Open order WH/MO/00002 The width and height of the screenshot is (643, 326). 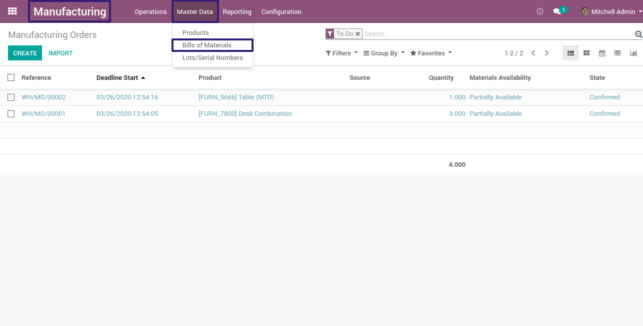43,97
